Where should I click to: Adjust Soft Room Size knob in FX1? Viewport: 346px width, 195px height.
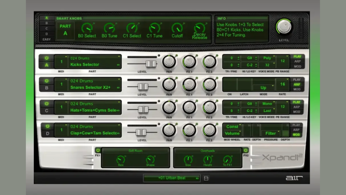pos(121,159)
